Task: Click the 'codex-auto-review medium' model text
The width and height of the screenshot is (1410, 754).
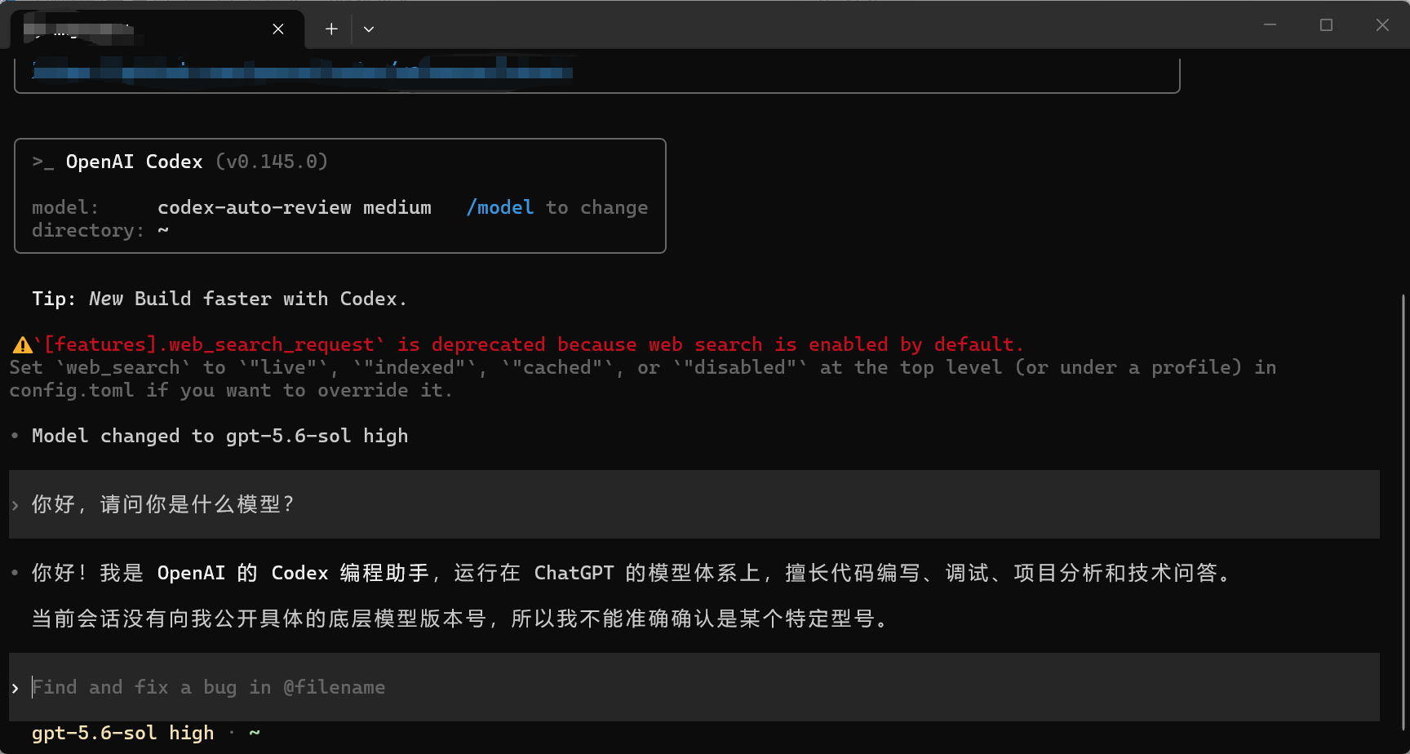Action: point(295,207)
